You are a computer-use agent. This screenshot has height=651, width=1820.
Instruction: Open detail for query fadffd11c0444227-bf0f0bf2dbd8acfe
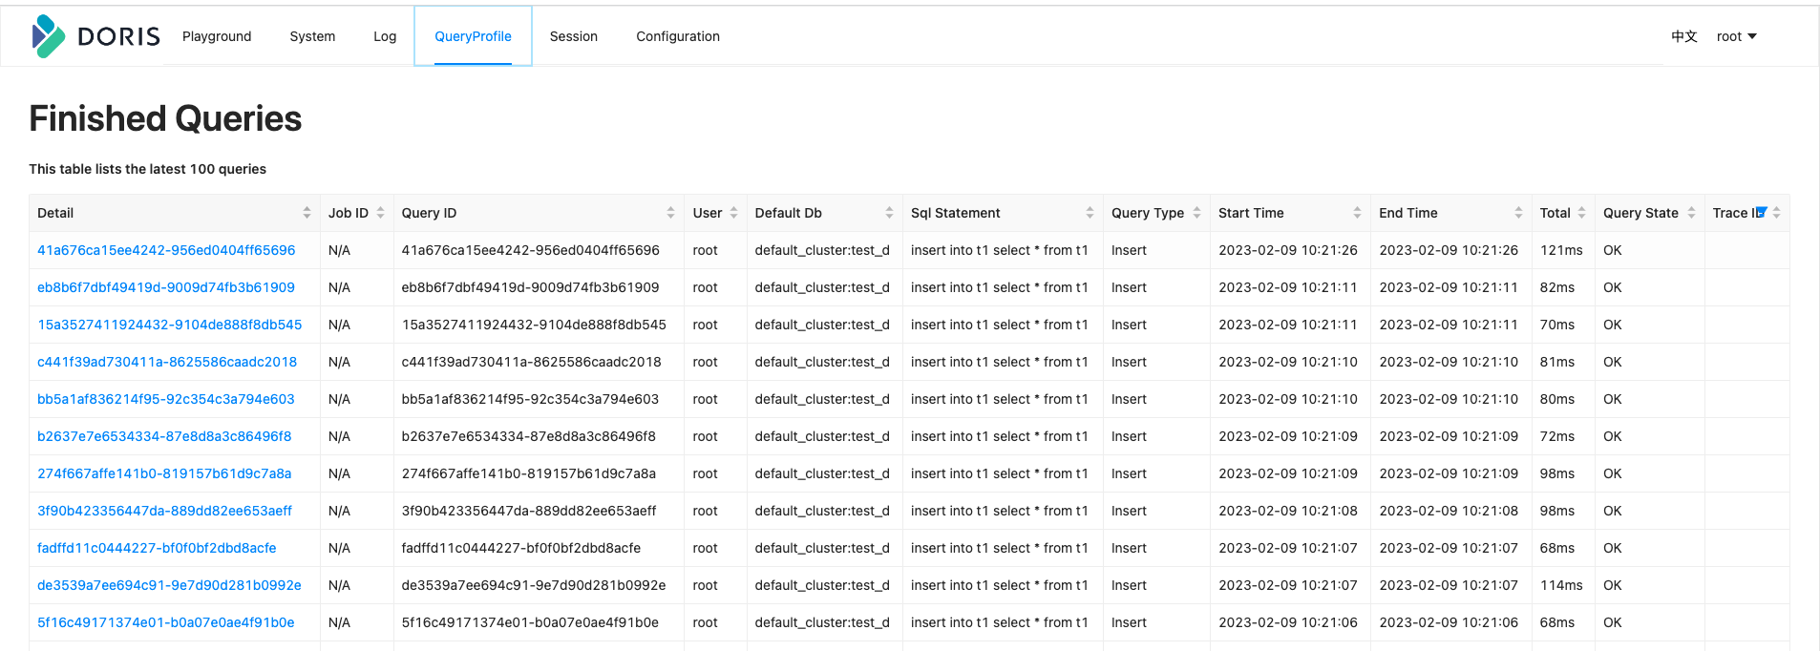[157, 548]
